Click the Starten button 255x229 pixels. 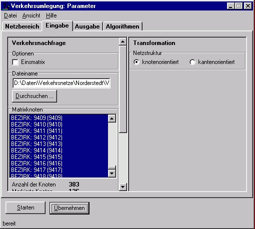[25, 207]
